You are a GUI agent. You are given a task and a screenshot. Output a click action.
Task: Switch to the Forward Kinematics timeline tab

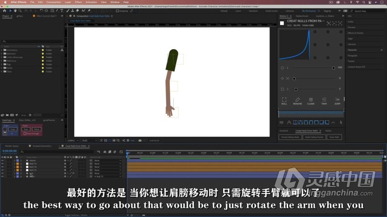point(42,146)
